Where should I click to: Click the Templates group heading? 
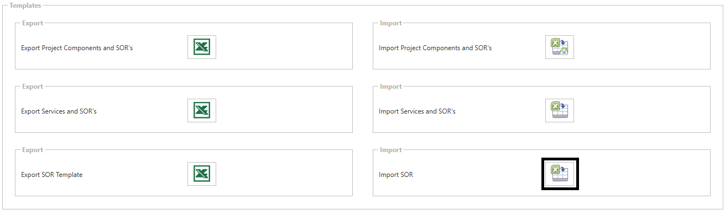pos(25,6)
